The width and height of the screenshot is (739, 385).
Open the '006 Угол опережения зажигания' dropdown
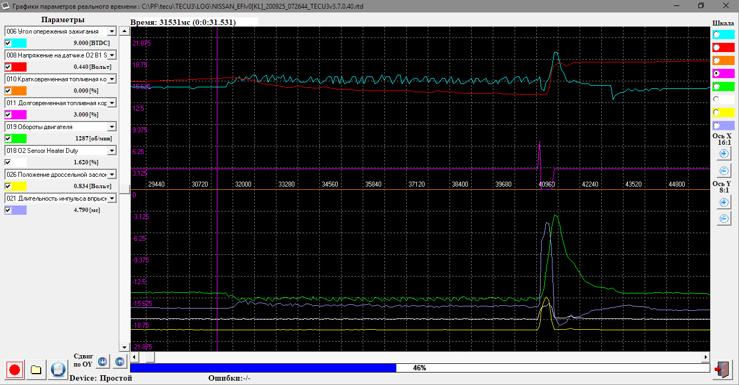click(x=112, y=31)
